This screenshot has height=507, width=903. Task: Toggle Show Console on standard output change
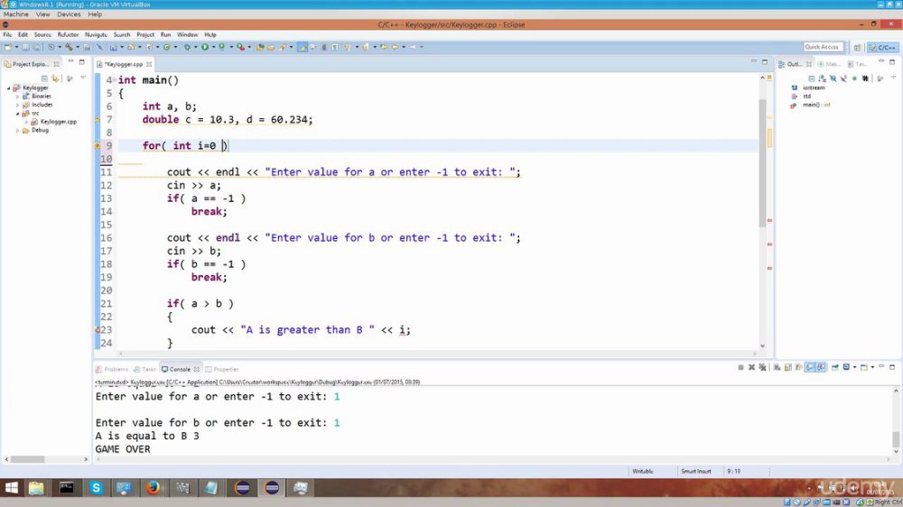810,367
